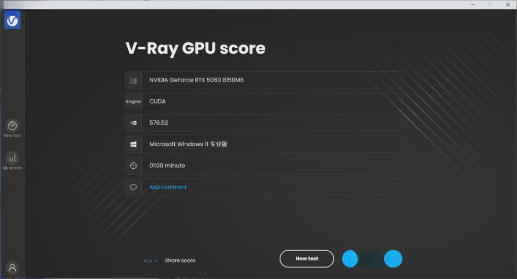The height and width of the screenshot is (279, 517).
Task: Click the Engine label
Action: tap(133, 101)
